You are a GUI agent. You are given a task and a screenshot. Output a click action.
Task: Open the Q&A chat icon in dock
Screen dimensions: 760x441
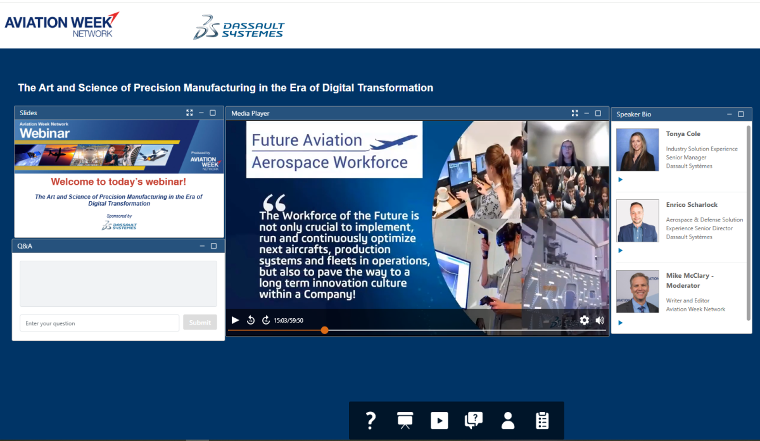[x=474, y=421]
